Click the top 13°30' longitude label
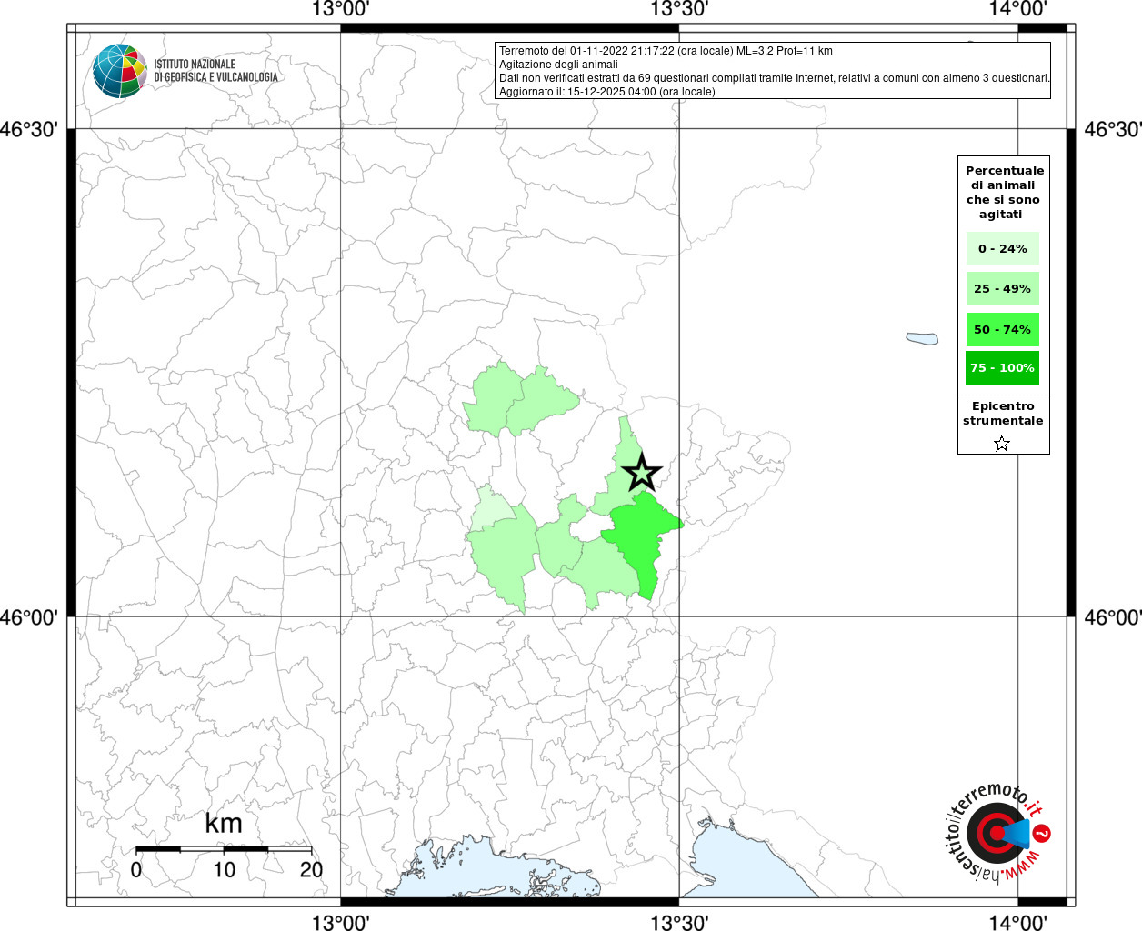The image size is (1142, 931). tap(679, 9)
